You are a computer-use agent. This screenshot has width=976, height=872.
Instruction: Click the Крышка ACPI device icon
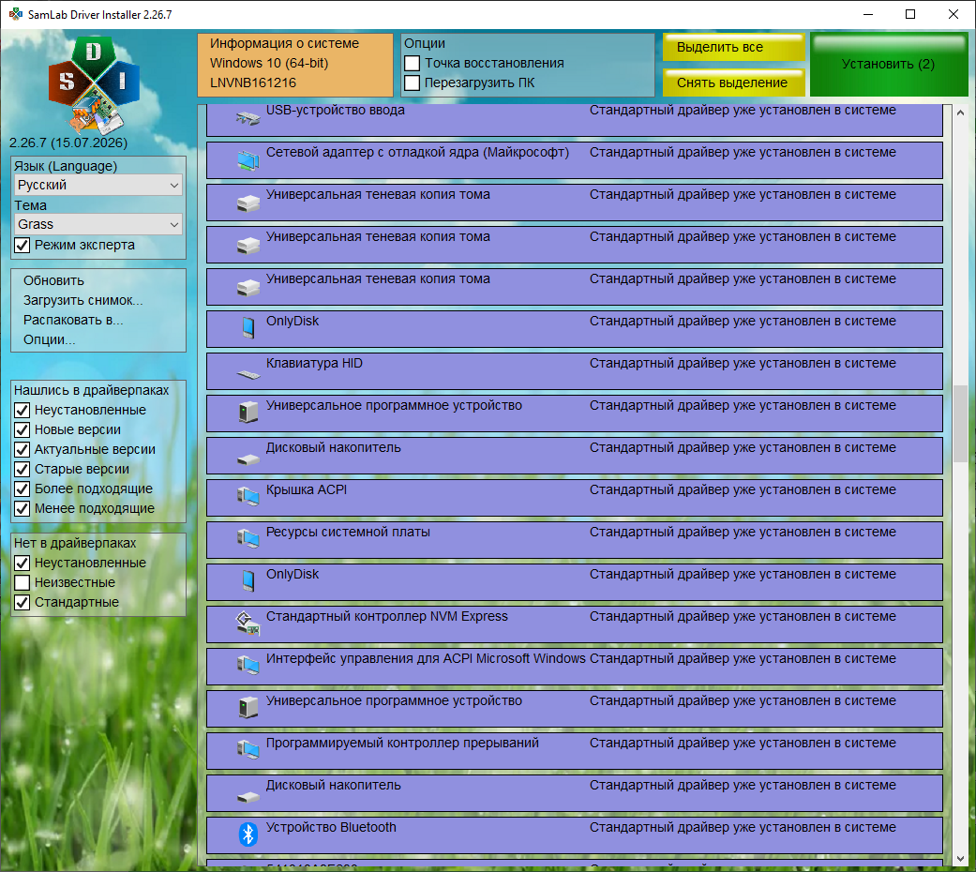tap(248, 496)
